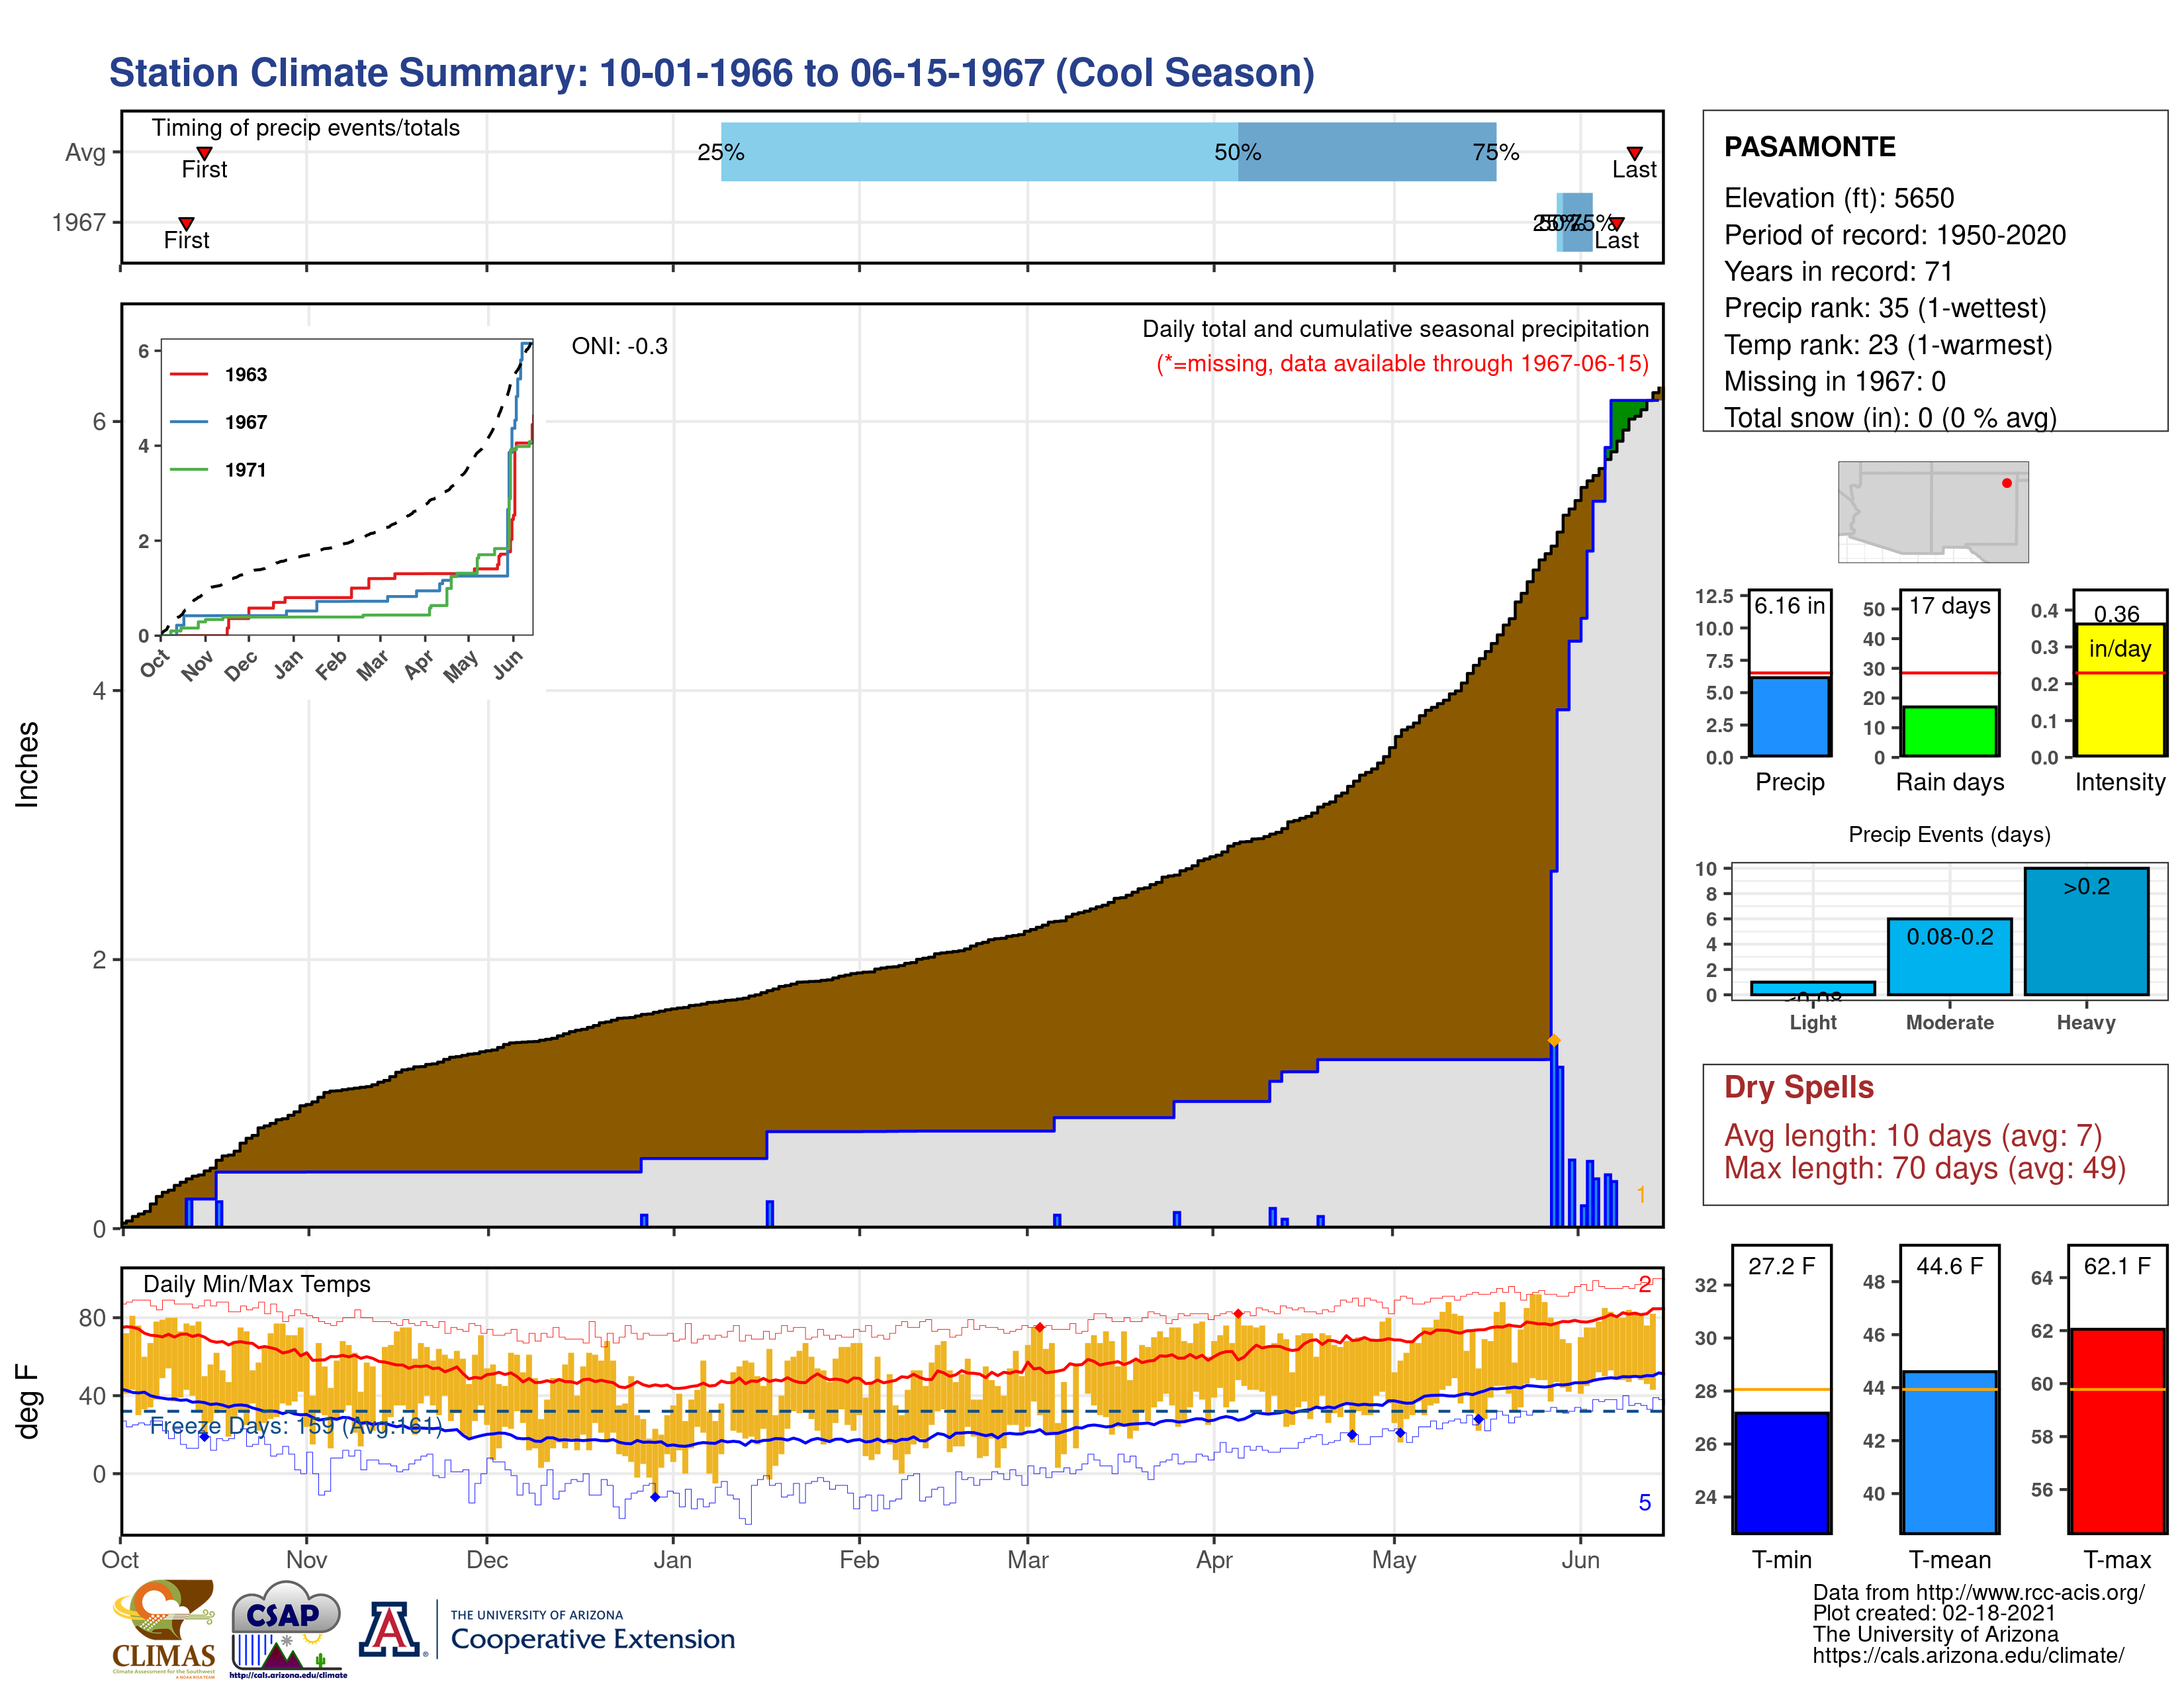
Task: Click the 1967 First red triangle marker
Action: [186, 223]
